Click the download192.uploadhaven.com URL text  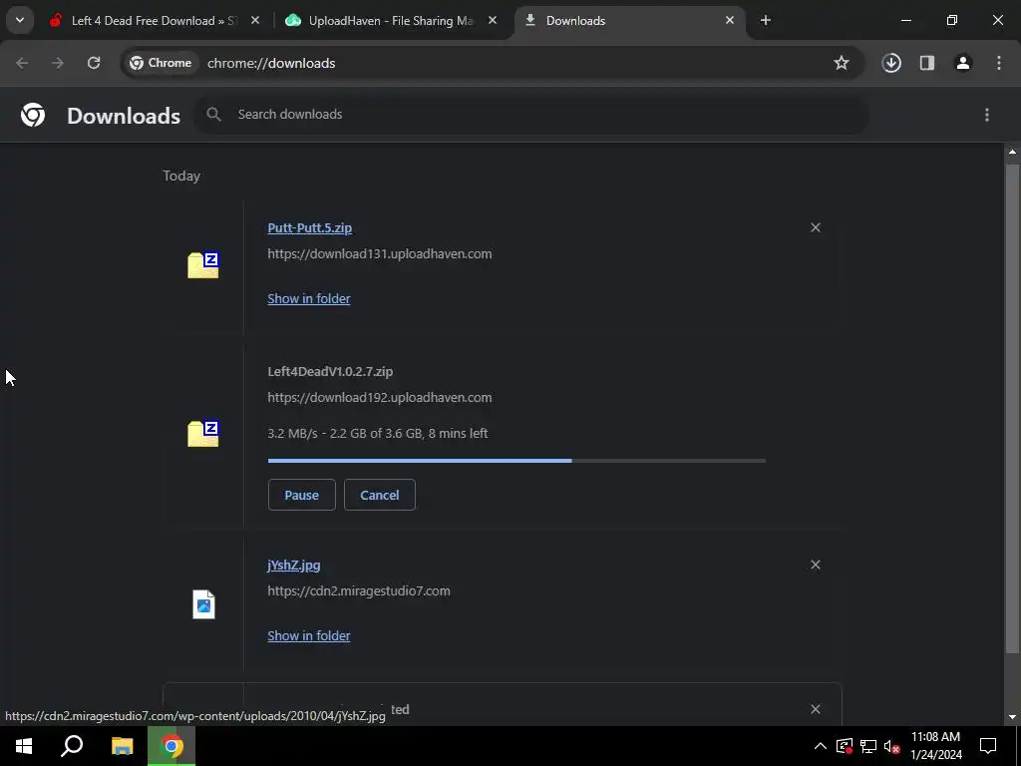coord(380,397)
